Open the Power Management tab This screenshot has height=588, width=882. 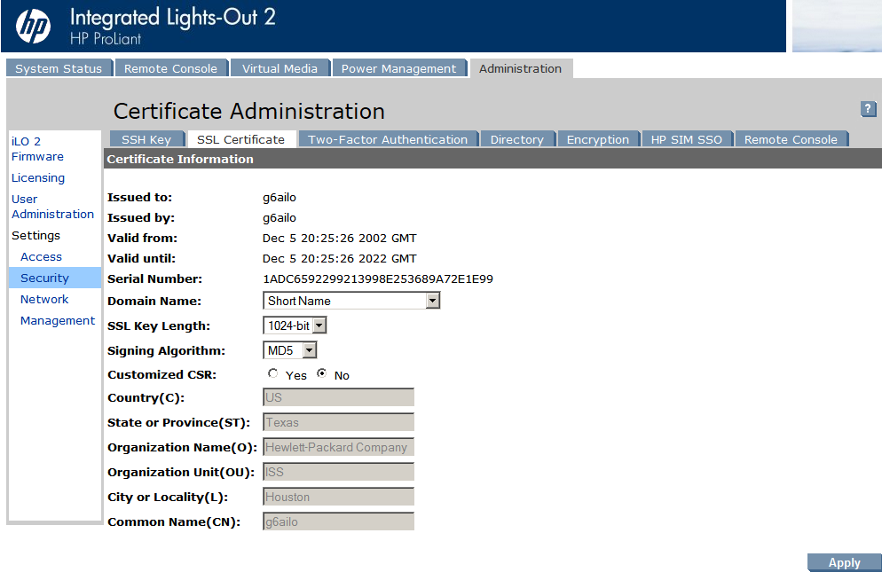point(398,68)
